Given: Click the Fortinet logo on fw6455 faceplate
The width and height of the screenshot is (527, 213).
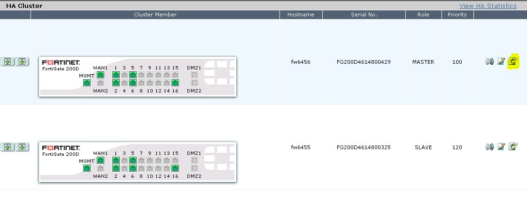Looking at the screenshot, I should 61,148.
